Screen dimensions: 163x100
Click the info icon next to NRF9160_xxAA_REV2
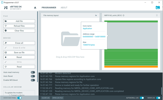124,15
